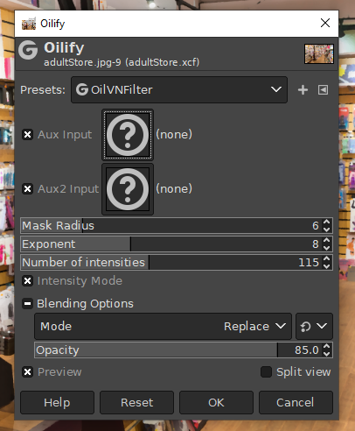
Task: Disable the Intensity Mode checkbox
Action: pyautogui.click(x=28, y=281)
